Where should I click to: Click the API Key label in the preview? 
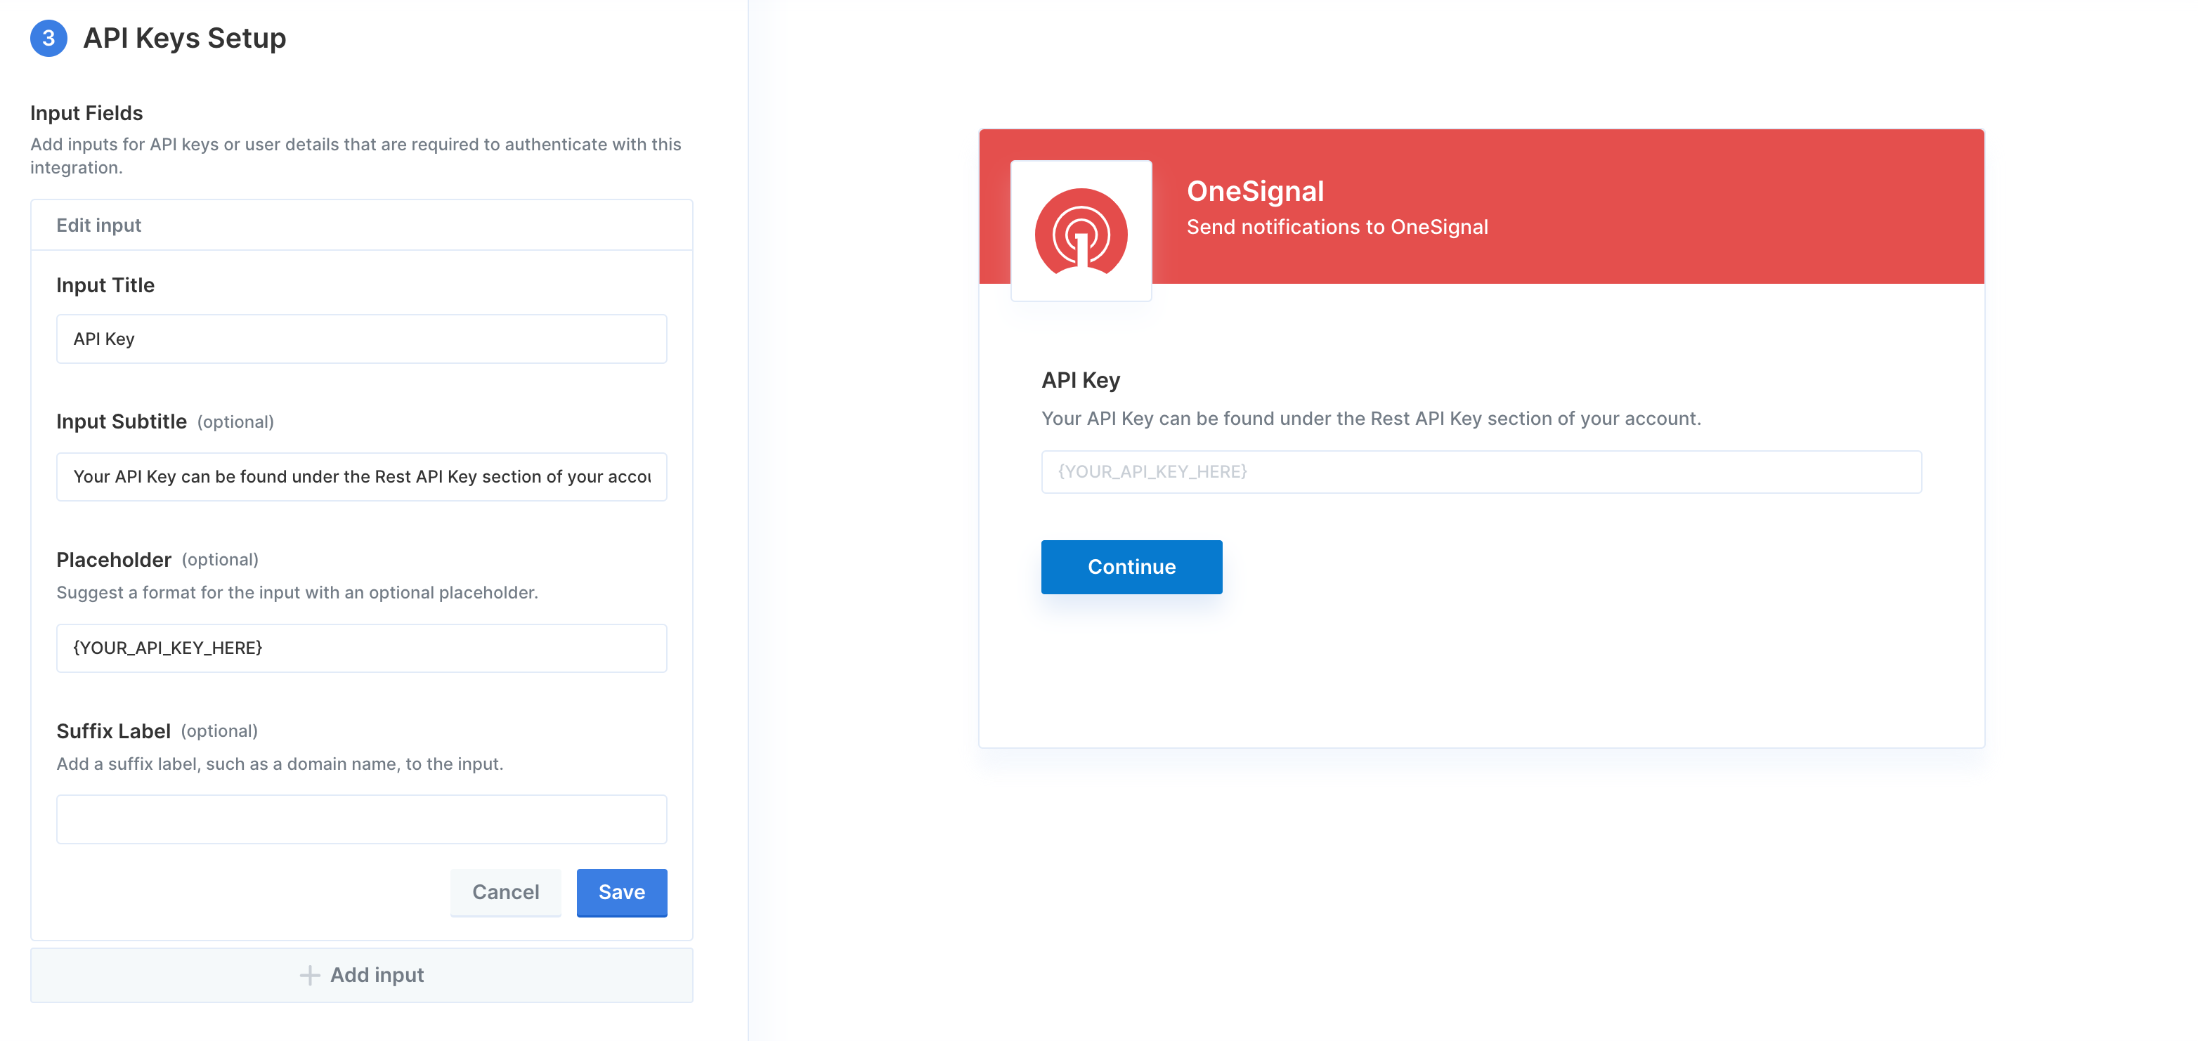tap(1080, 381)
